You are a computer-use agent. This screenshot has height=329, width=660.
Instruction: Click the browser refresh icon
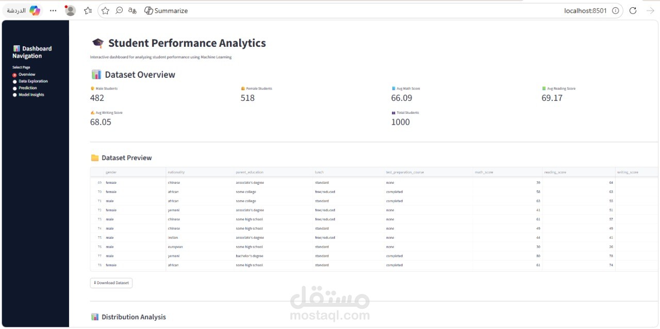click(x=633, y=10)
